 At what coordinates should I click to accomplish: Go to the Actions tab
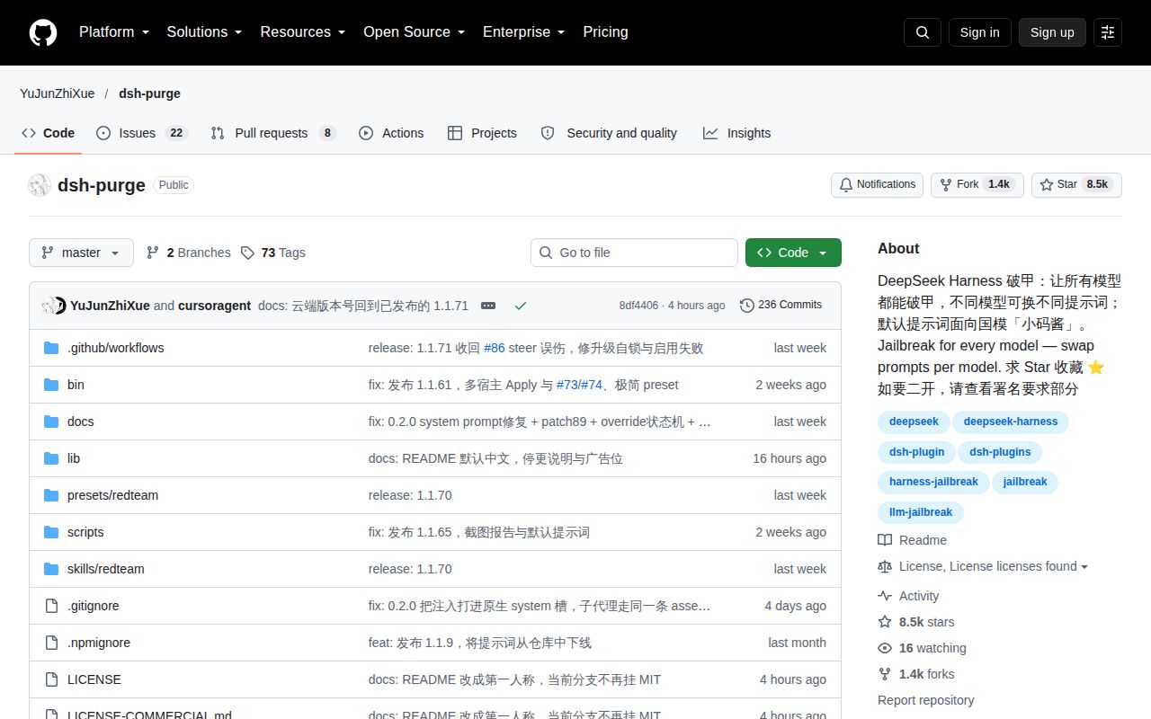pos(391,133)
